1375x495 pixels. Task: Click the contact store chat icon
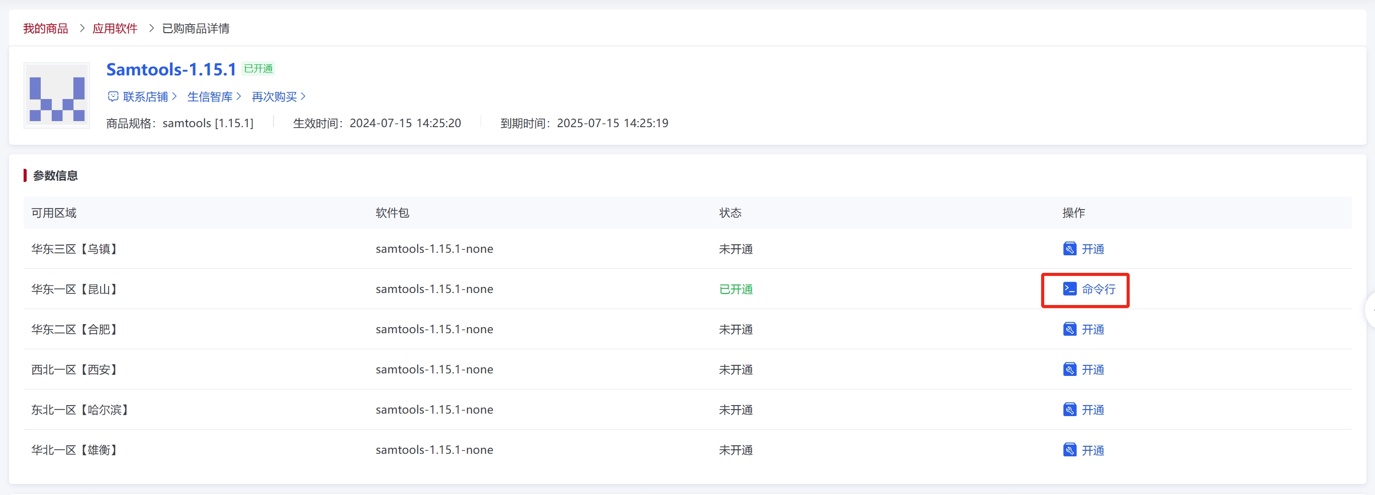tap(113, 96)
